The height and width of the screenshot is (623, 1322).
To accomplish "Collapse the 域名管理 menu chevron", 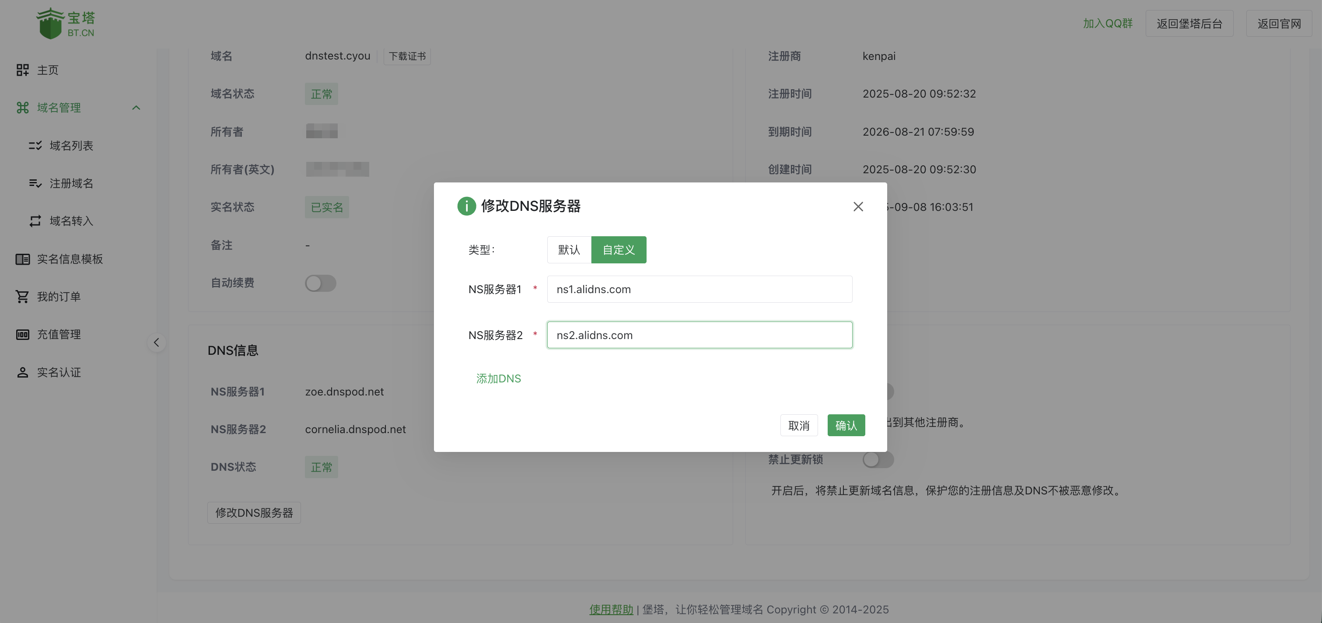I will 136,108.
